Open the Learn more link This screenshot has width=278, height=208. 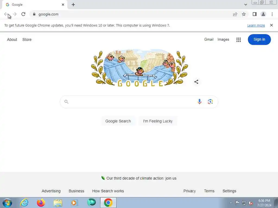point(256,25)
